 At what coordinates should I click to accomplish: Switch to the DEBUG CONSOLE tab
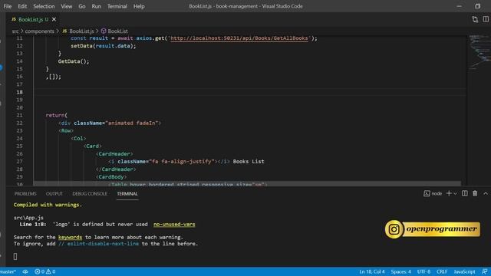point(90,194)
